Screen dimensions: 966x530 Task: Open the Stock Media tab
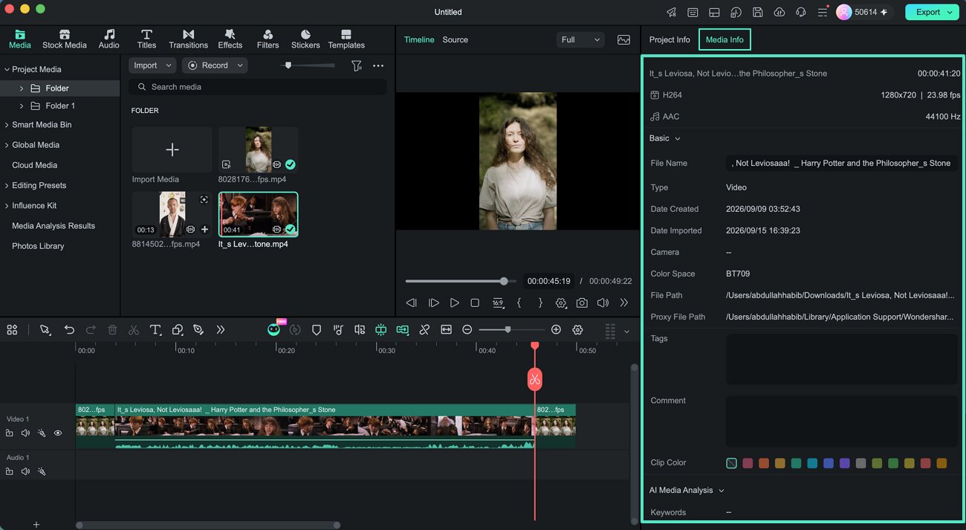64,39
